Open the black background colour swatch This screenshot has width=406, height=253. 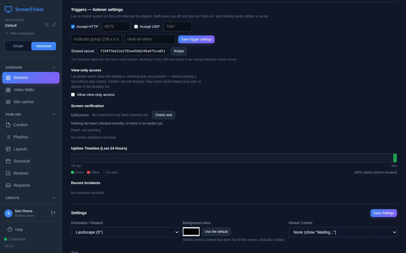[191, 232]
